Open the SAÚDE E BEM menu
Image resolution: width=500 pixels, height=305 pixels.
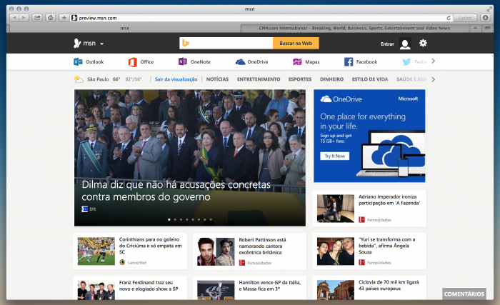pos(411,79)
